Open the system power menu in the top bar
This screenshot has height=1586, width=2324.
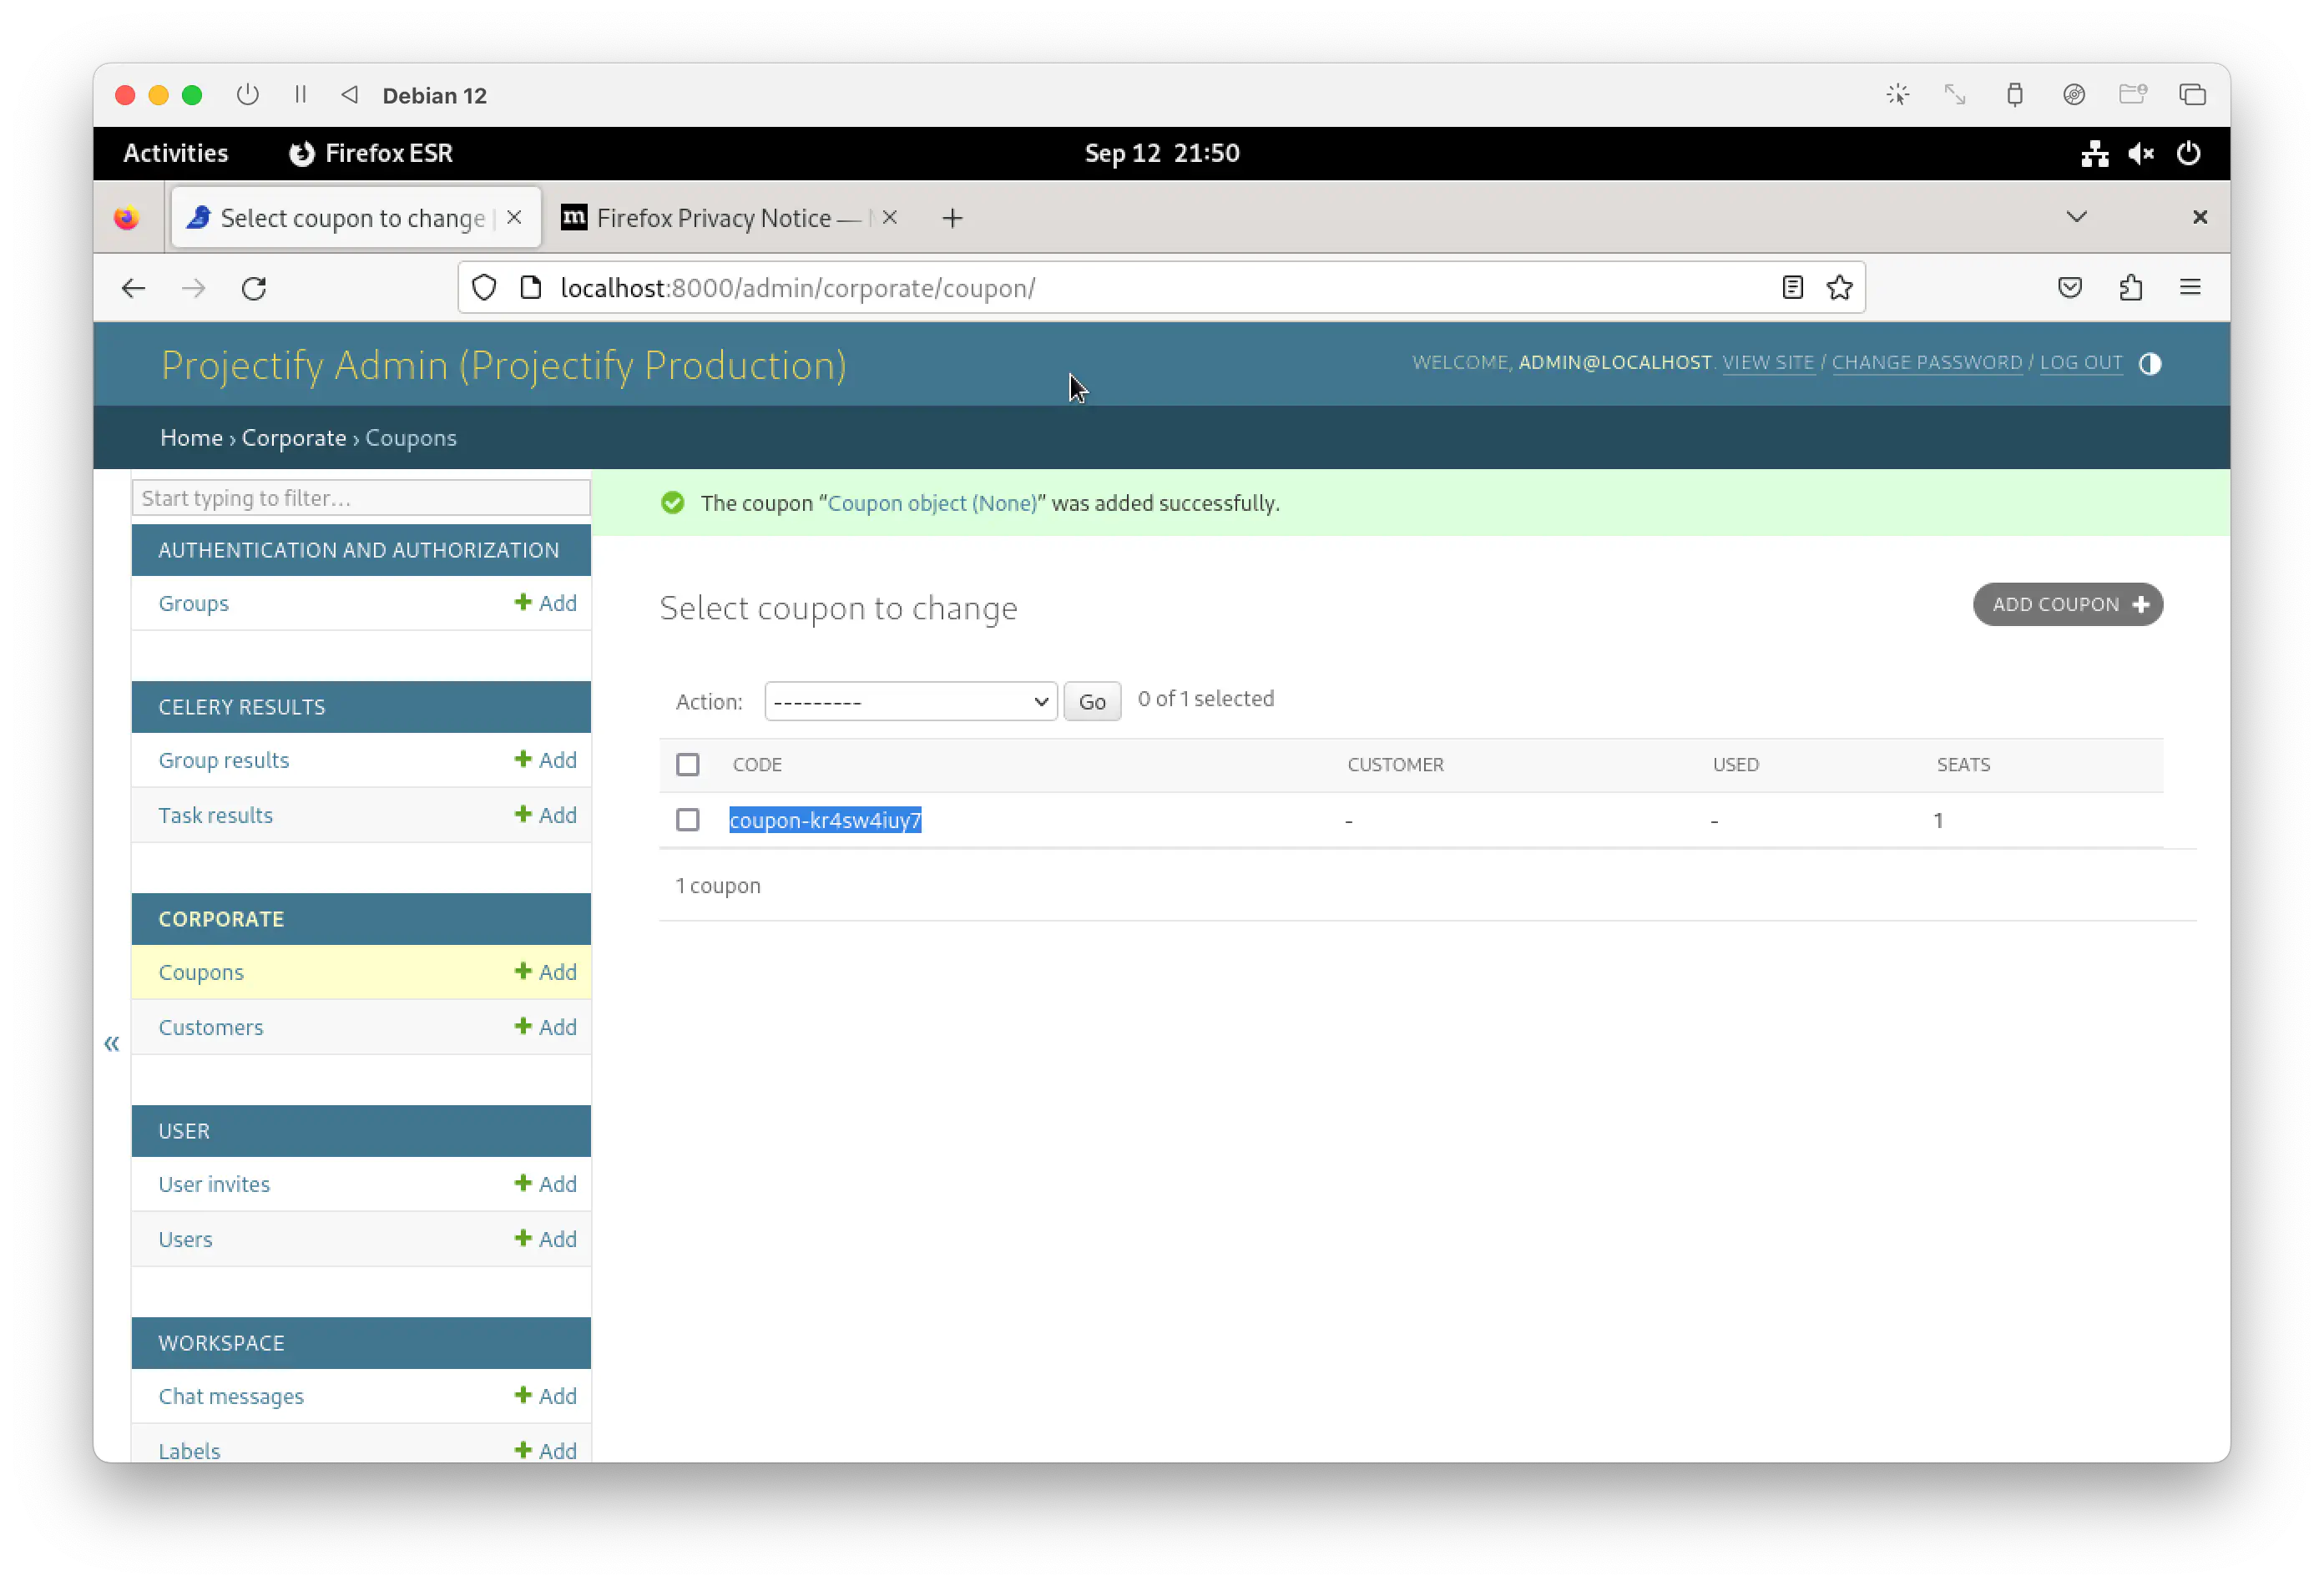pyautogui.click(x=2188, y=153)
